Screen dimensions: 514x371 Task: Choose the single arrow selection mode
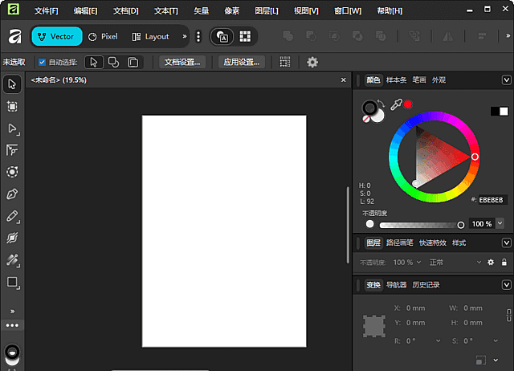tap(94, 63)
